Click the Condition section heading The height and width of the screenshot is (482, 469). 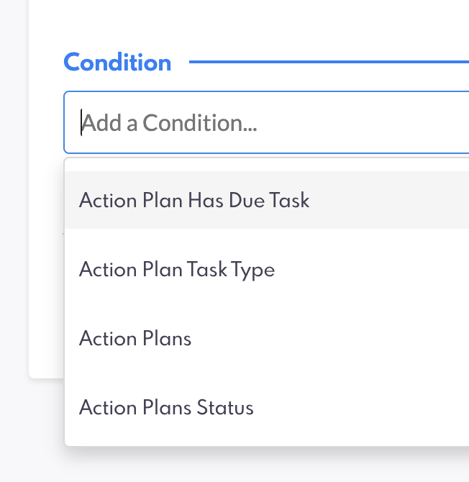click(x=117, y=63)
